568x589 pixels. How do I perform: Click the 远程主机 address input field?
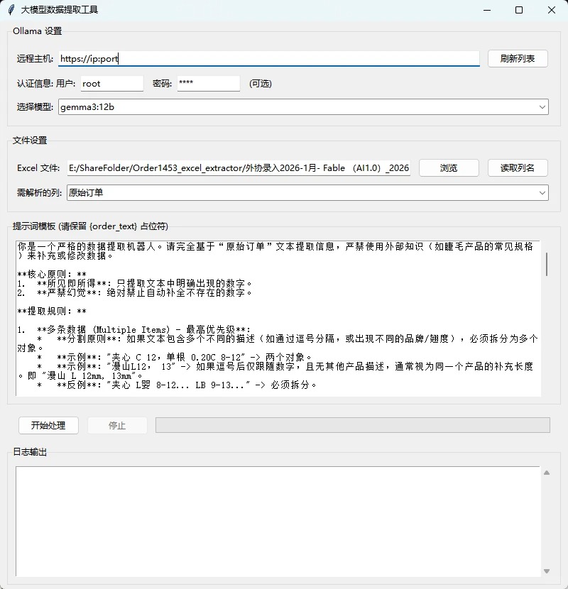click(268, 59)
